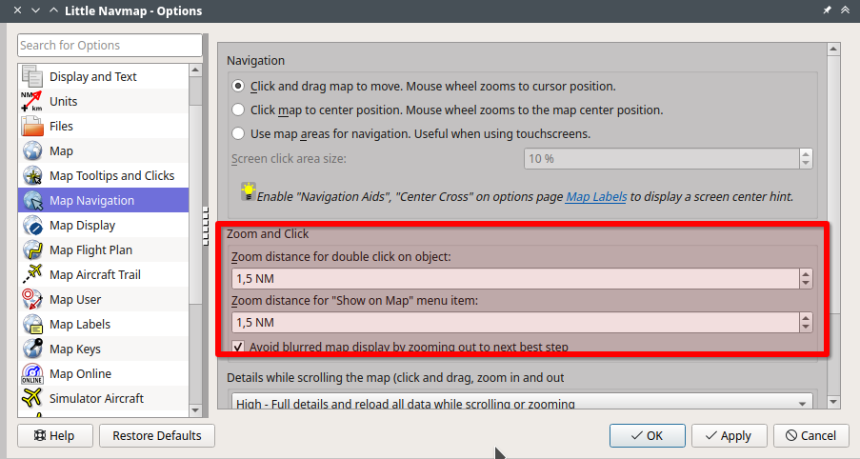Select the Map Flight Plan page
This screenshot has height=459, width=860.
pyautogui.click(x=103, y=249)
